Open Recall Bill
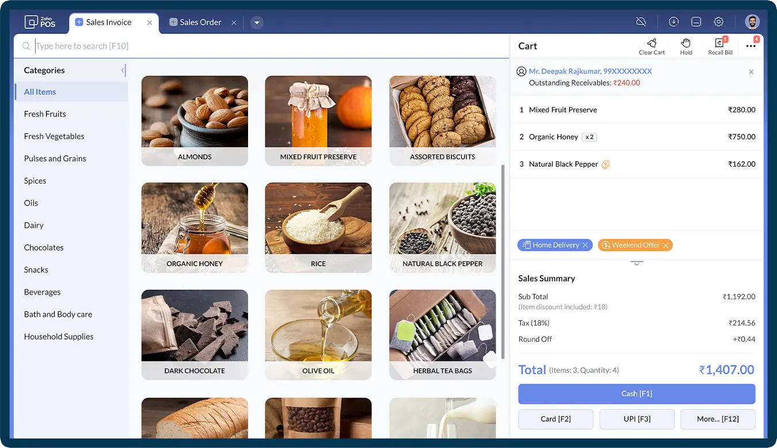This screenshot has width=777, height=448. coord(720,47)
